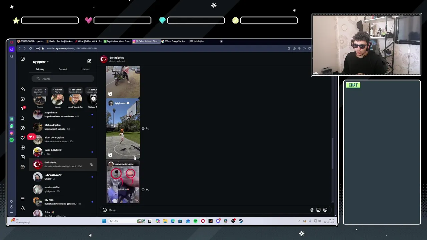Switch to GGDROP.COM browser tab

[x=30, y=41]
